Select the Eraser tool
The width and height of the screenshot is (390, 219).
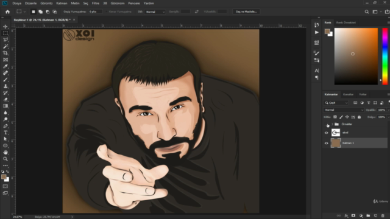(x=5, y=99)
